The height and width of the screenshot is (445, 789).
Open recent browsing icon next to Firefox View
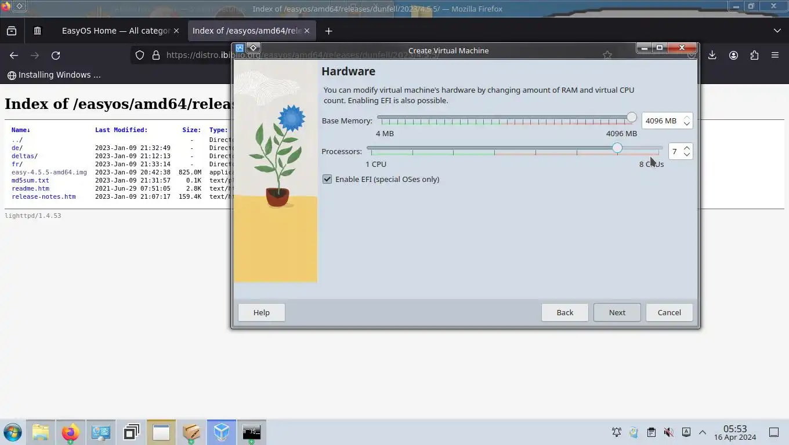38,31
